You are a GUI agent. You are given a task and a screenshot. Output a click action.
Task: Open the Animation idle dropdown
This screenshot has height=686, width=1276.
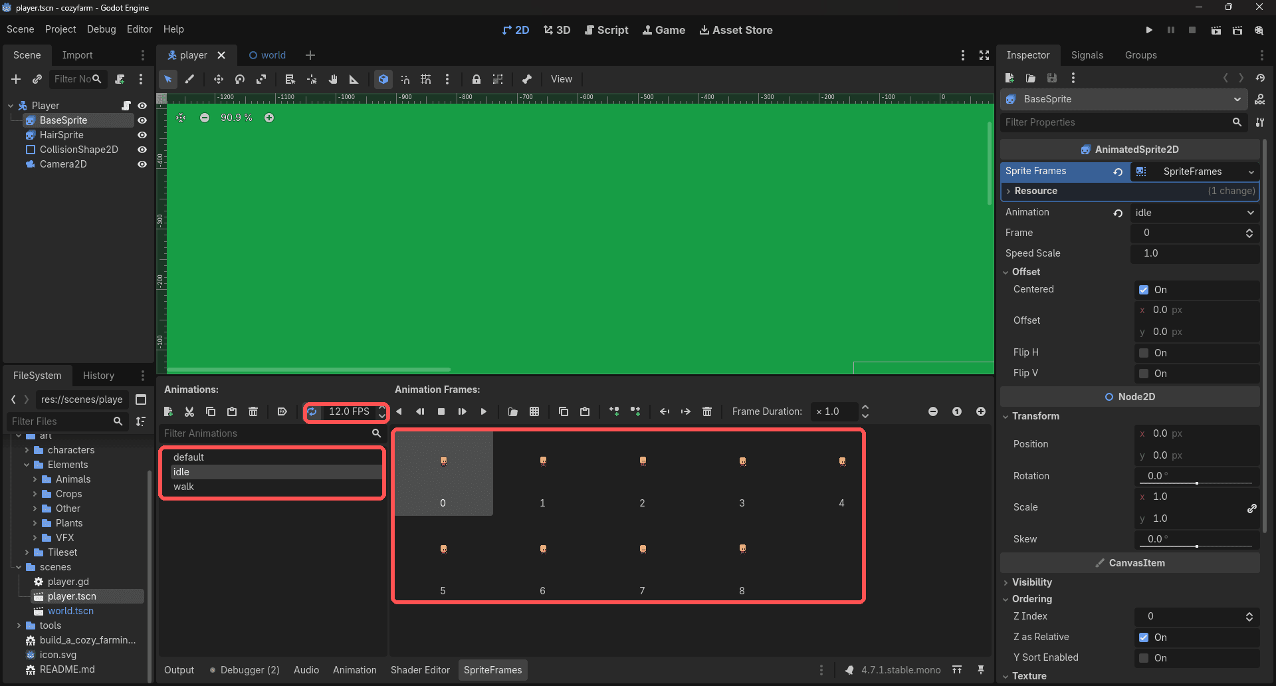1195,213
